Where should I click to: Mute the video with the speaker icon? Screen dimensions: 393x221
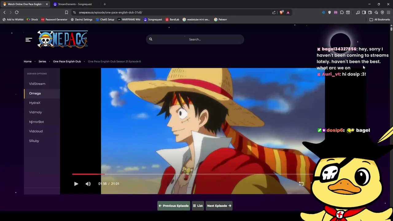(x=88, y=184)
